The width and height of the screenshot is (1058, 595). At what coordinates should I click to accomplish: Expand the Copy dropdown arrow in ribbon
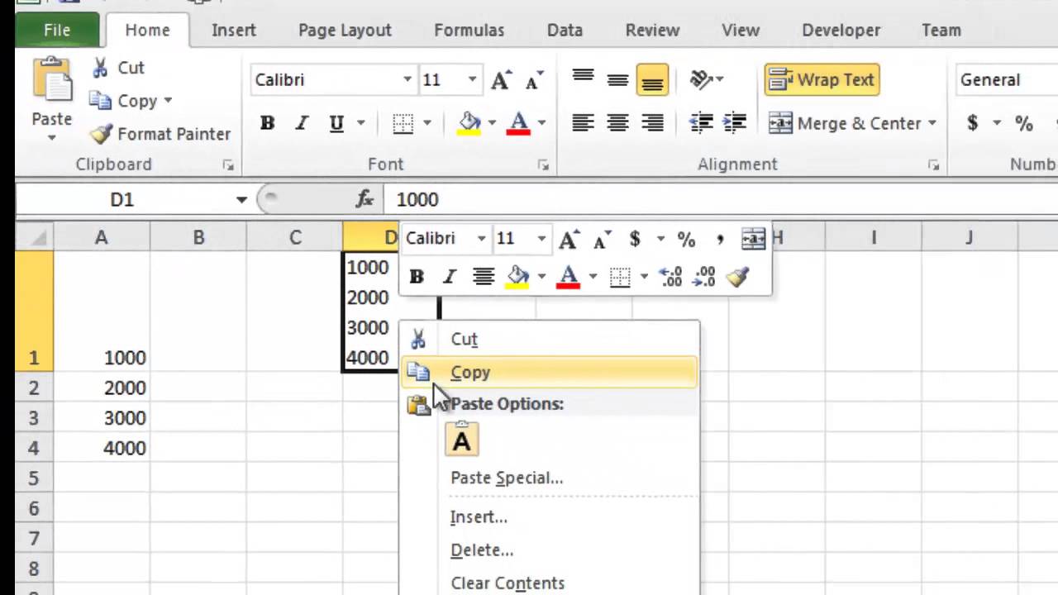[168, 101]
